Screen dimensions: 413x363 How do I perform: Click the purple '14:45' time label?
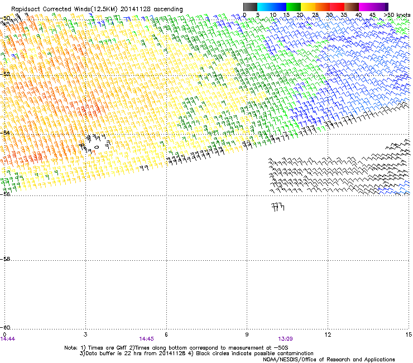coord(146,339)
